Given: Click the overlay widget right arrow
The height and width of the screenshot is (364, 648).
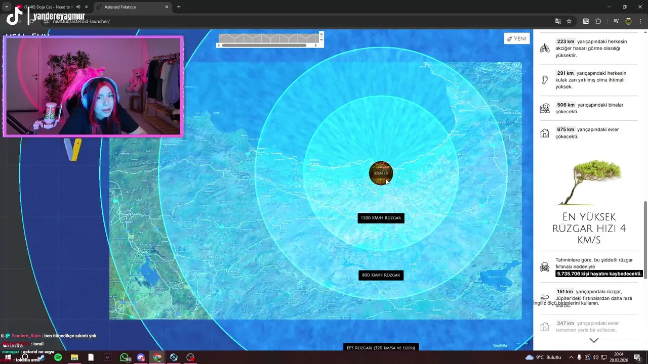Looking at the screenshot, I should pyautogui.click(x=316, y=45).
